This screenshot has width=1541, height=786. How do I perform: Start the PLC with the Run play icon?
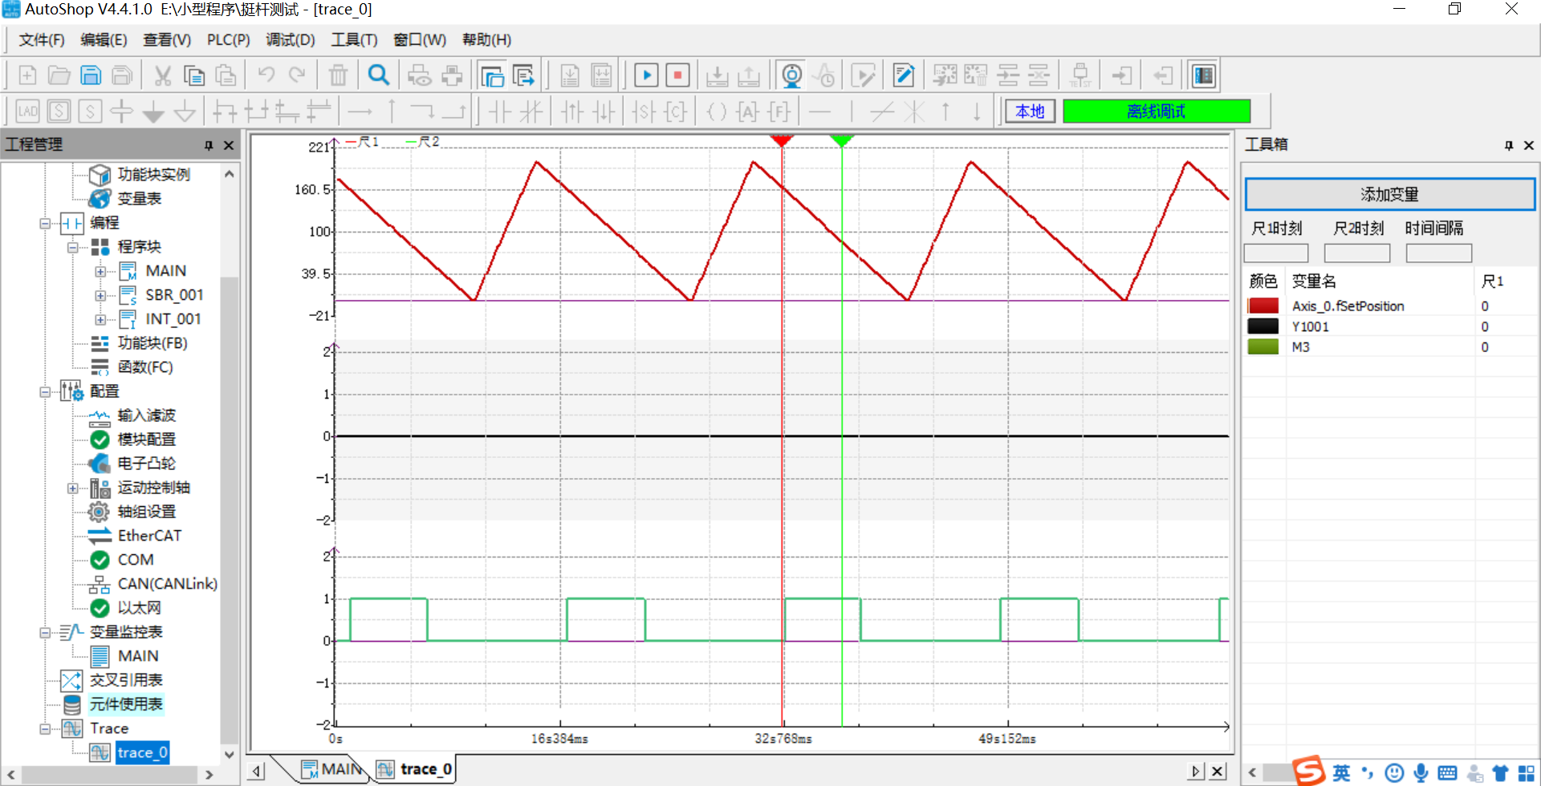(646, 75)
